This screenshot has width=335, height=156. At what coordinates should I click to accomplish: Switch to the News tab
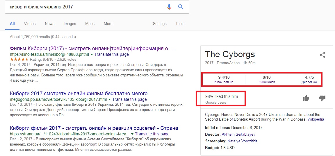(49, 24)
